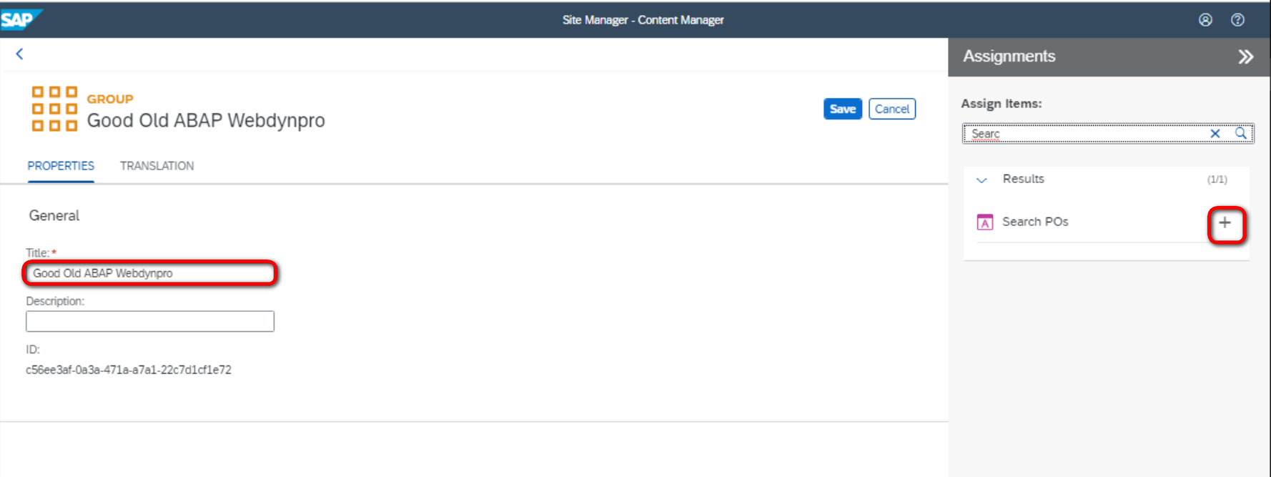Click the search magnifier icon
1271x477 pixels.
(x=1241, y=133)
